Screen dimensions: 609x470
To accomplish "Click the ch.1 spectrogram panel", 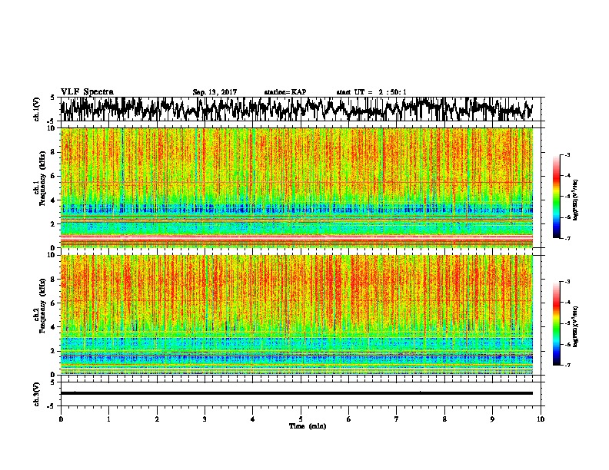I will click(296, 187).
